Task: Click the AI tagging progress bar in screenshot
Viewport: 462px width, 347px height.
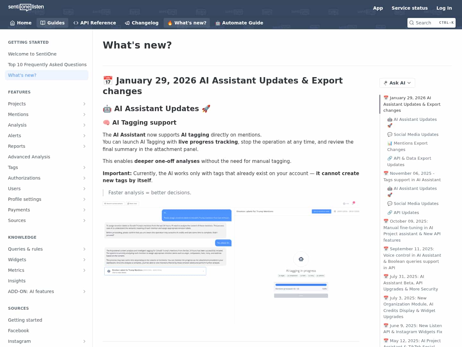Action: click(301, 285)
